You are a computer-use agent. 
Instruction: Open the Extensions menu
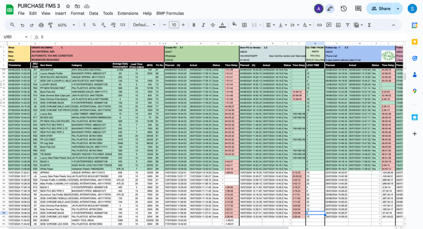[128, 13]
